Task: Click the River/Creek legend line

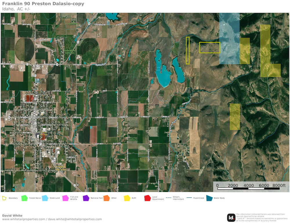Action: (190, 198)
